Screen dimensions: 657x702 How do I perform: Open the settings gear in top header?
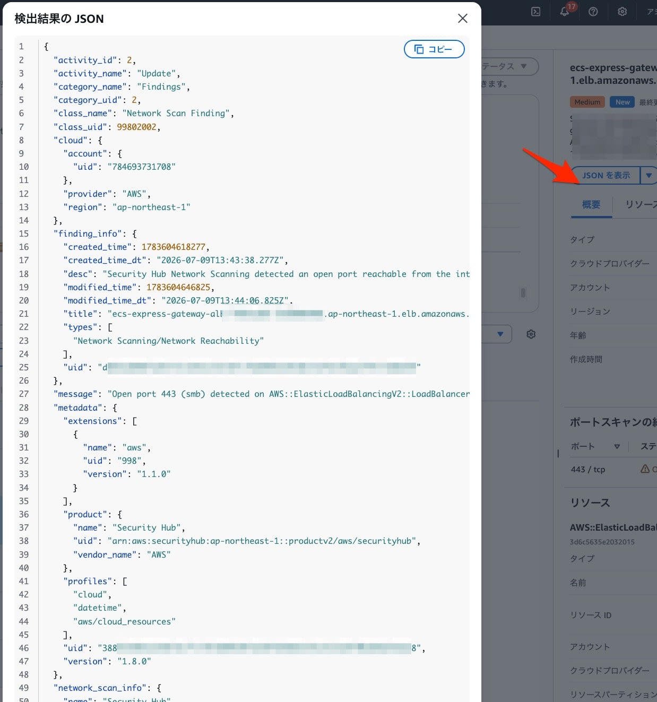[x=623, y=12]
